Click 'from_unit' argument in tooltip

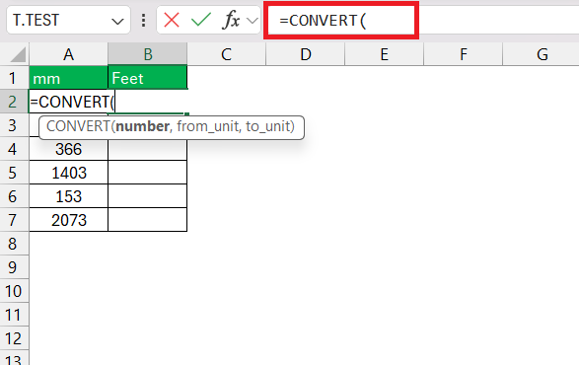tap(209, 126)
